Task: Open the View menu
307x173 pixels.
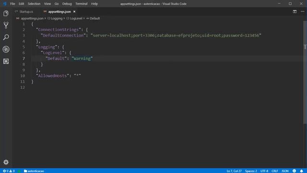Action: pos(47,4)
